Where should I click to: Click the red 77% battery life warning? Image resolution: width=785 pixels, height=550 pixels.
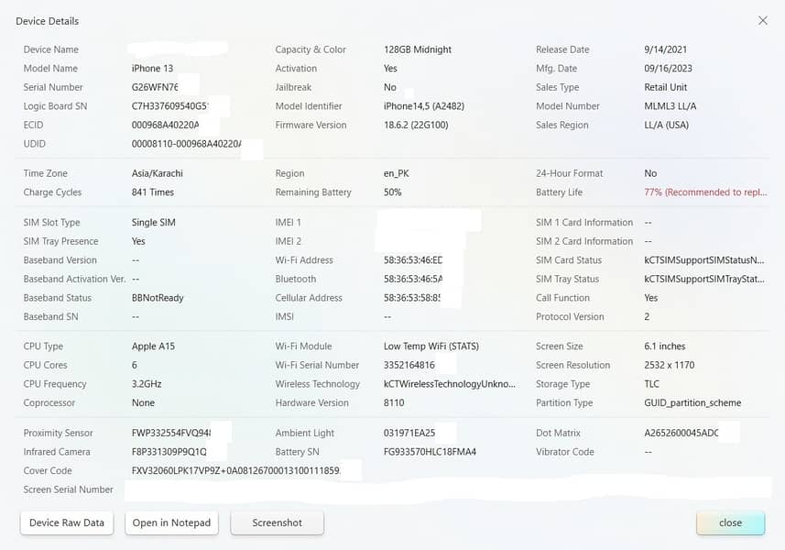(x=705, y=192)
